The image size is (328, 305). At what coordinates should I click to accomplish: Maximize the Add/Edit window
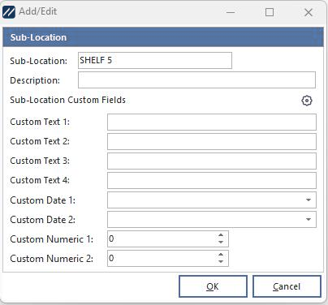270,12
